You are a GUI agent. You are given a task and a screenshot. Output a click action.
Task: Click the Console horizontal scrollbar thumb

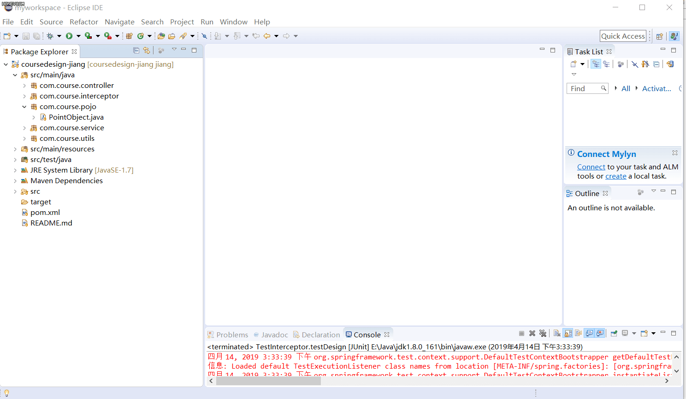(268, 381)
